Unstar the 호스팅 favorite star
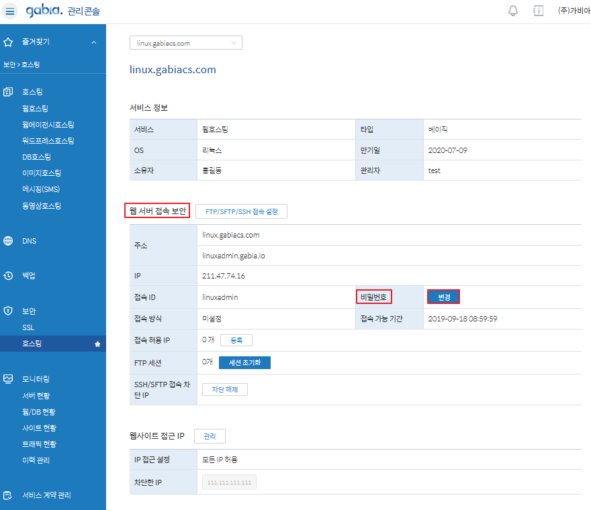591x510 pixels. 97,344
